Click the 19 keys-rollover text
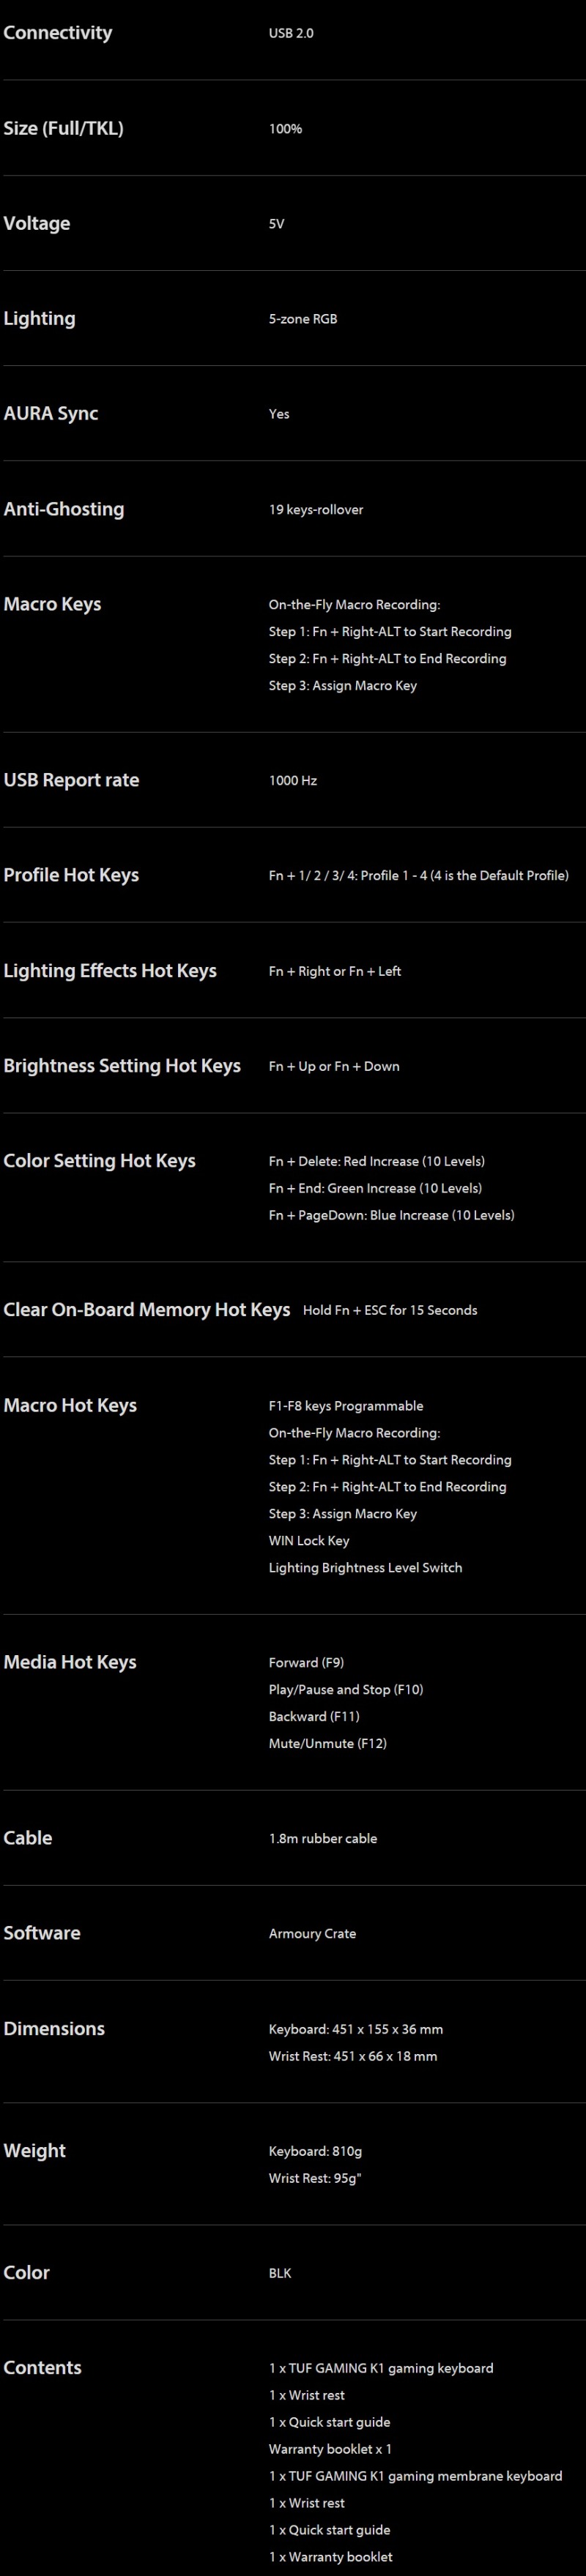Screen dimensions: 586x2576 point(316,510)
